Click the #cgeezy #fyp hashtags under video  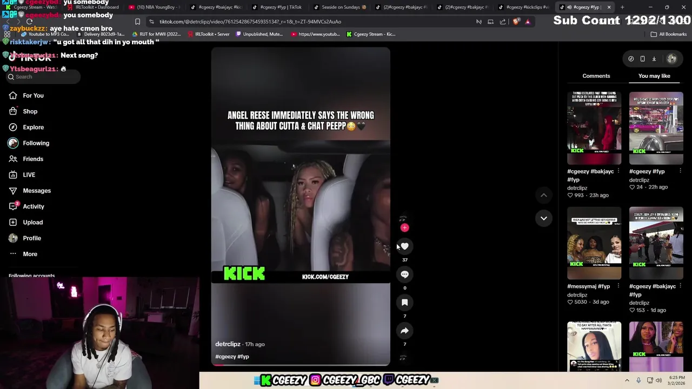click(232, 357)
